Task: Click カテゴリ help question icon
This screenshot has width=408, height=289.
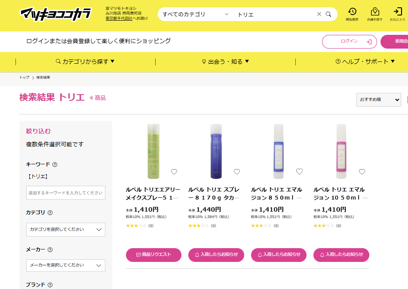Action: click(x=50, y=213)
